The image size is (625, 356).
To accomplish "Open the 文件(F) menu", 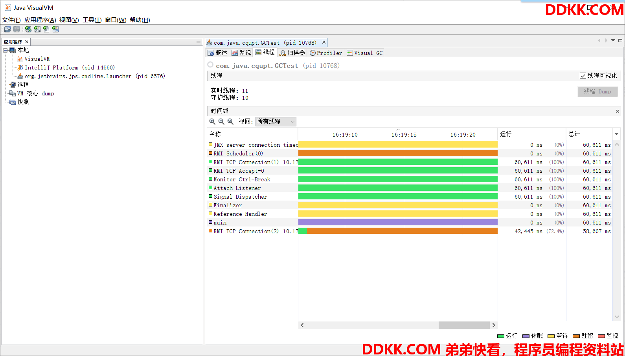I will [11, 20].
